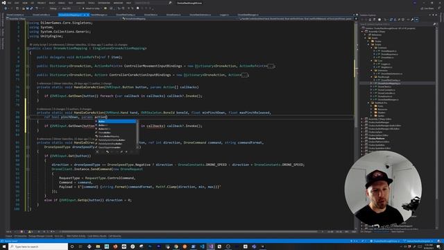Expand the References node

366,35
